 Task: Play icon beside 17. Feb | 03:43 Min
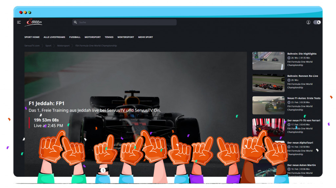[x=289, y=125]
